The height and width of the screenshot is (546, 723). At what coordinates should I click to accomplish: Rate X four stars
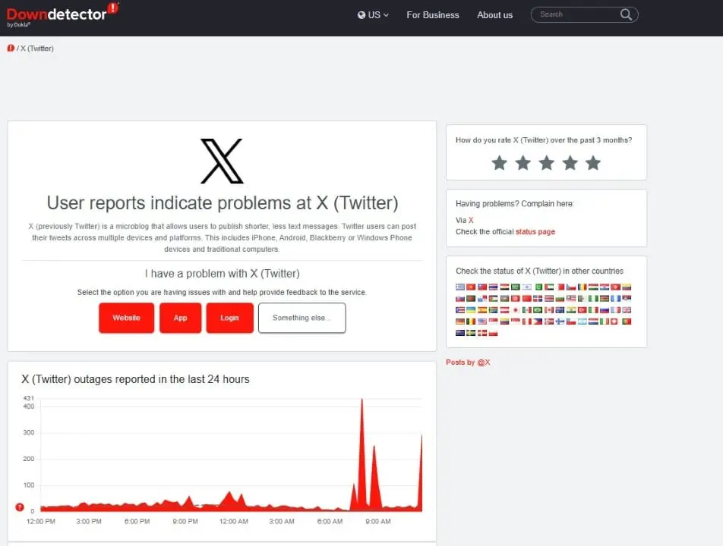tap(570, 162)
